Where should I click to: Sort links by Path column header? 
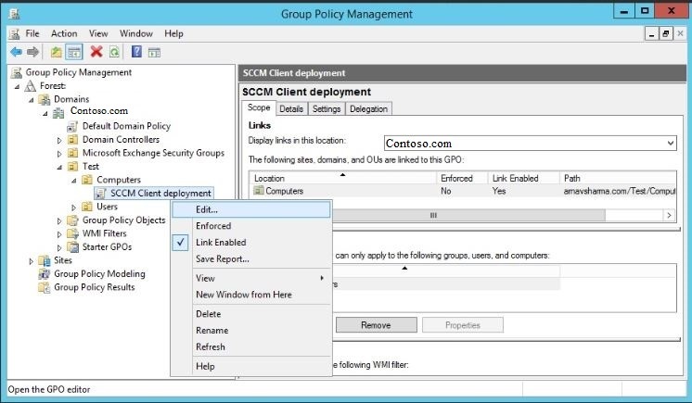618,178
